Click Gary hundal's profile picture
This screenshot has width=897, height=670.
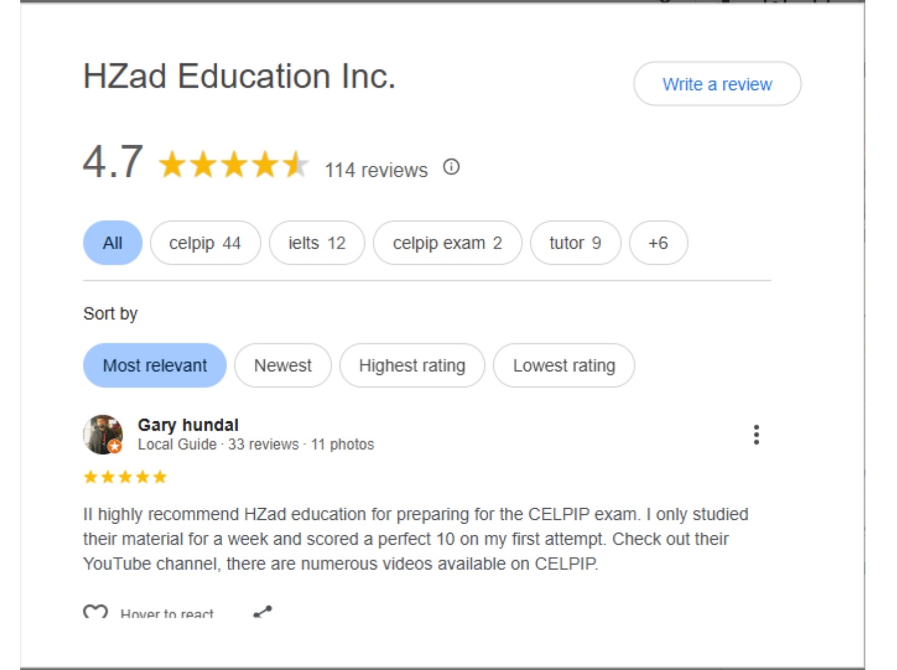click(103, 434)
